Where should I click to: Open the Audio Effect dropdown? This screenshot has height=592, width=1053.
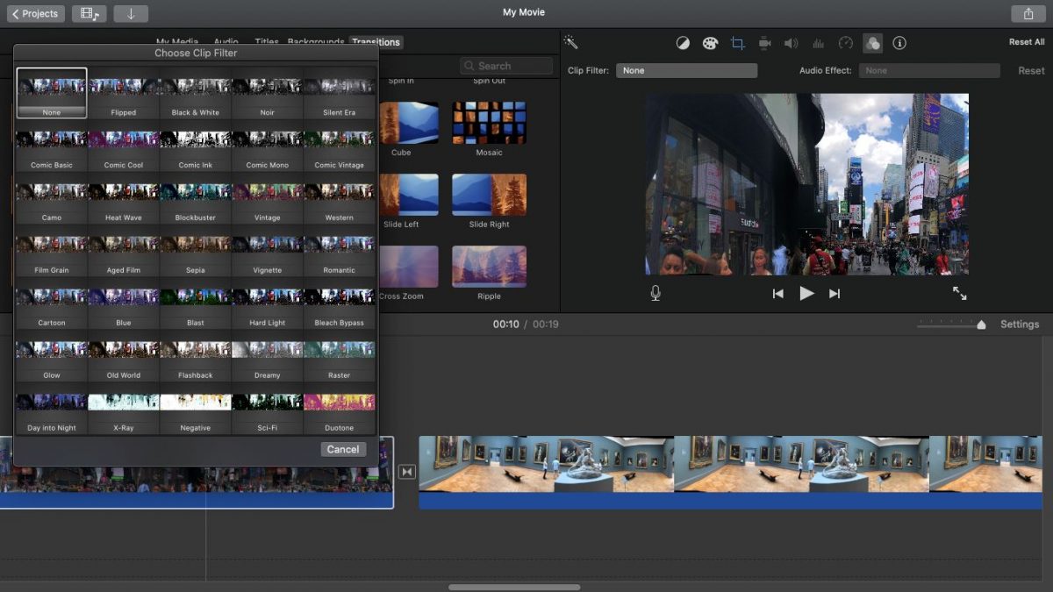[929, 70]
